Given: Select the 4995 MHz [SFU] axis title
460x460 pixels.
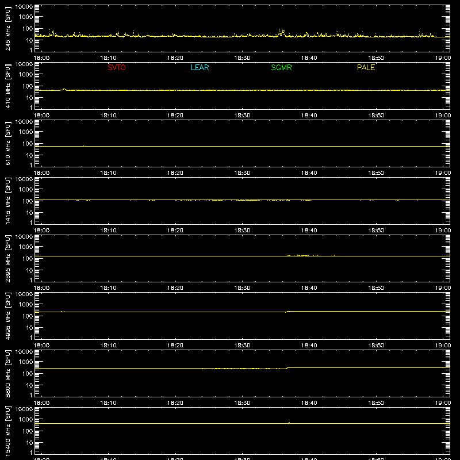Looking at the screenshot, I should pos(7,316).
